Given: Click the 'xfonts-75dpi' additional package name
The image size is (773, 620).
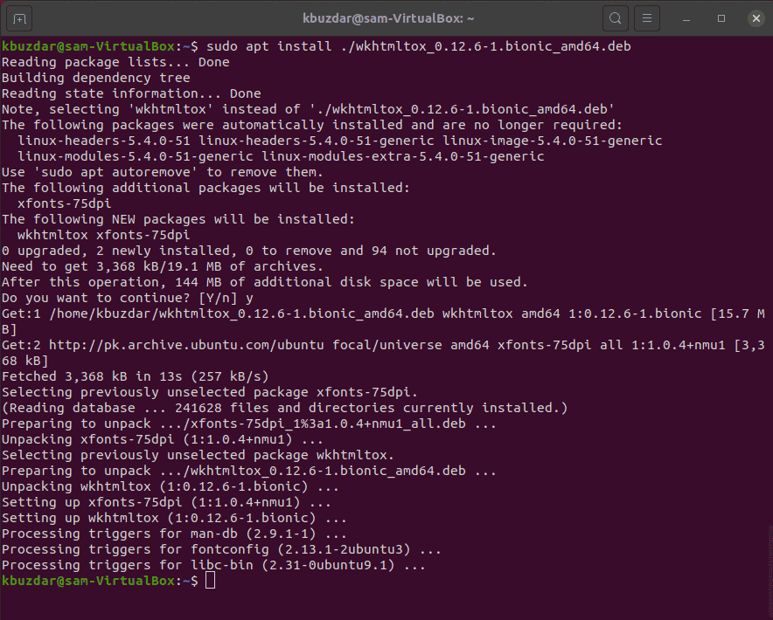Looking at the screenshot, I should tap(64, 203).
